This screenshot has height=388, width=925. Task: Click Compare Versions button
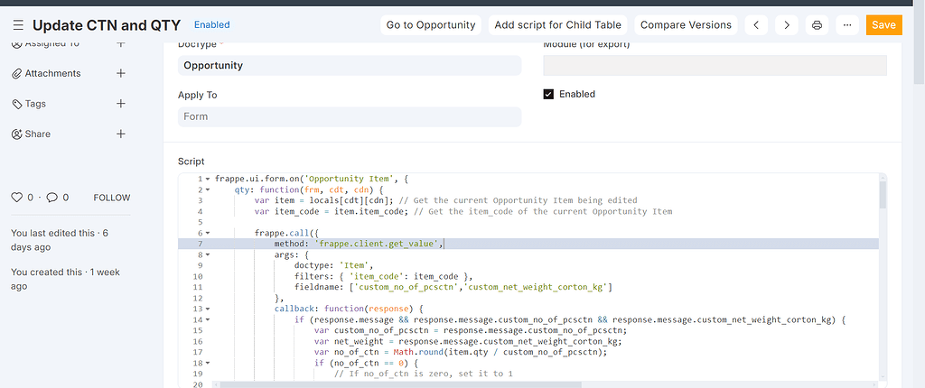pos(686,25)
